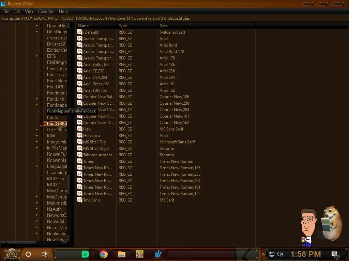The image size is (349, 261).
Task: Open the Help menu
Action: pos(63,11)
